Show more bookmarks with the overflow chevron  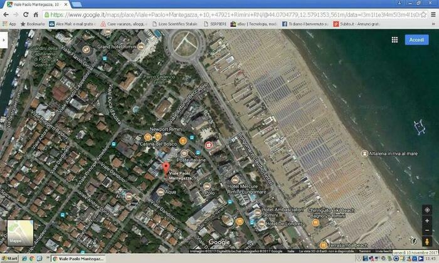tap(433, 24)
